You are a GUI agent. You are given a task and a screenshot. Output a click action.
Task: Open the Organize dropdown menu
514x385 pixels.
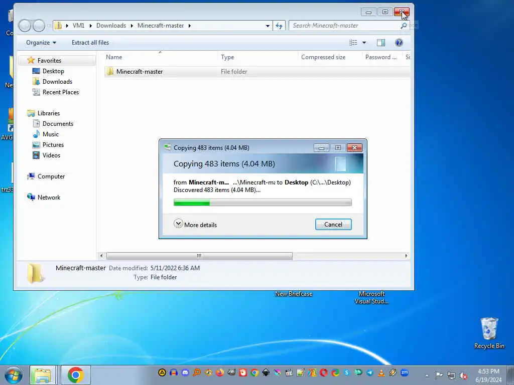click(41, 43)
